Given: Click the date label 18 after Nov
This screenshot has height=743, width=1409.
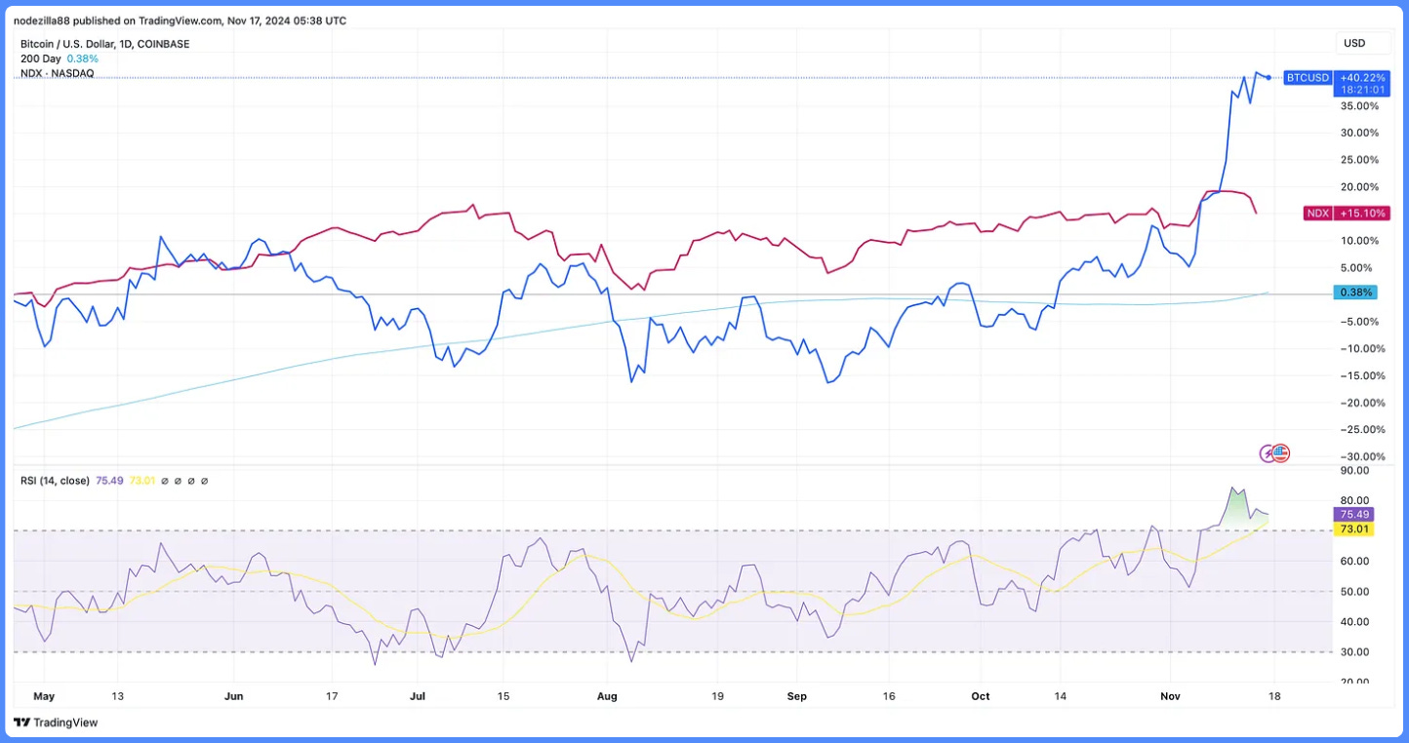Looking at the screenshot, I should (x=1273, y=696).
